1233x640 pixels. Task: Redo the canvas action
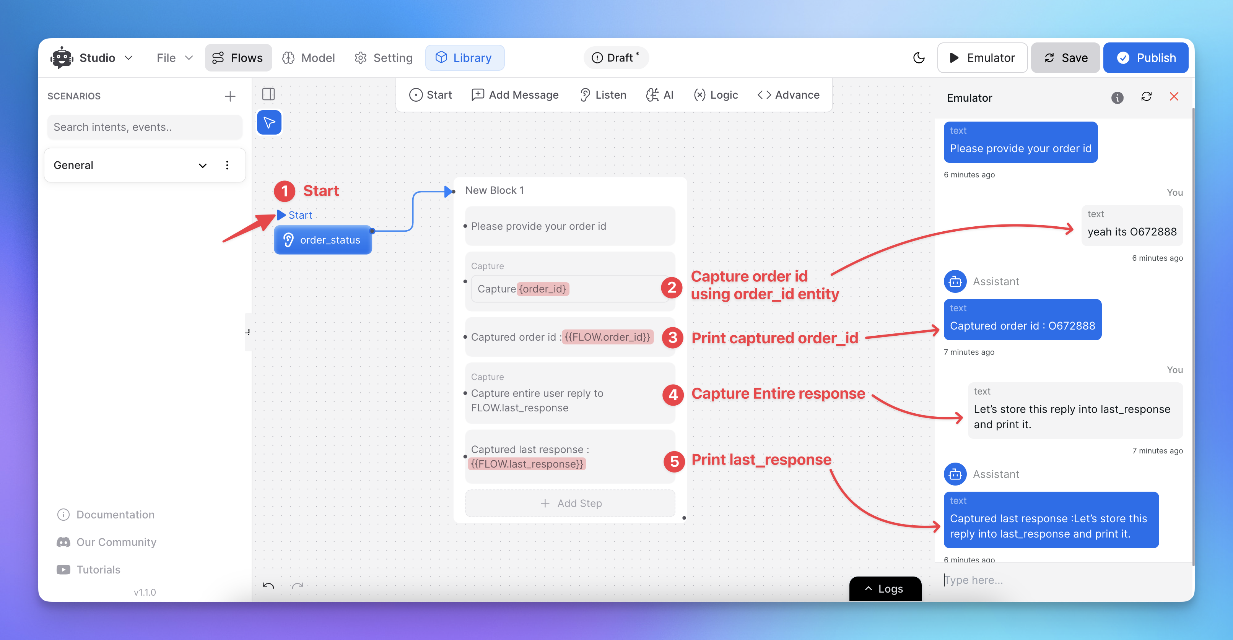pos(297,585)
